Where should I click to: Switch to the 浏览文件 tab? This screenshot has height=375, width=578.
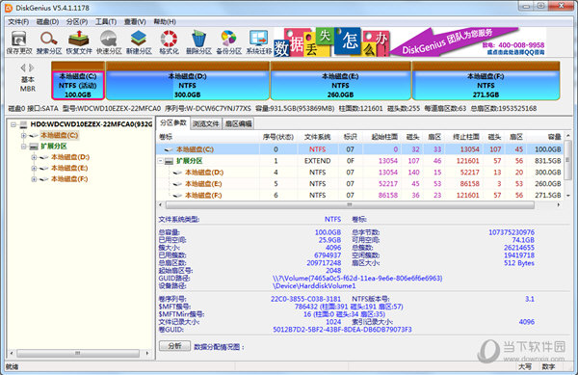(206, 124)
